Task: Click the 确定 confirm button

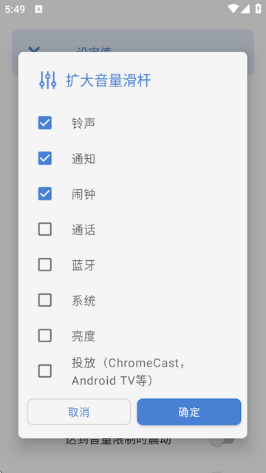Action: (x=189, y=412)
